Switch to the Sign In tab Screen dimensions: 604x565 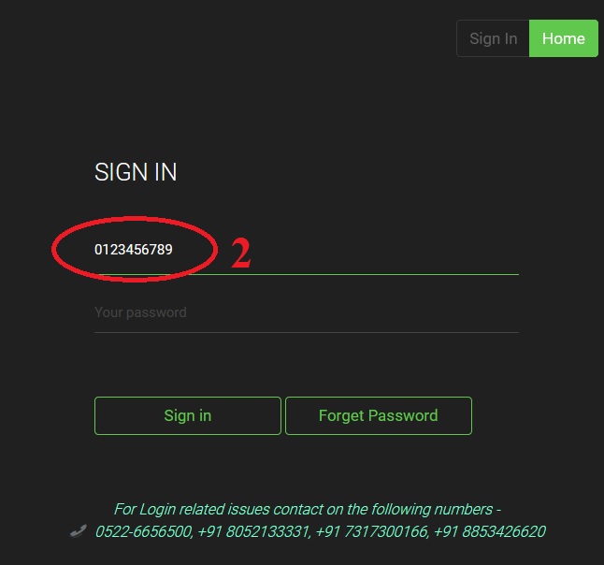point(493,38)
